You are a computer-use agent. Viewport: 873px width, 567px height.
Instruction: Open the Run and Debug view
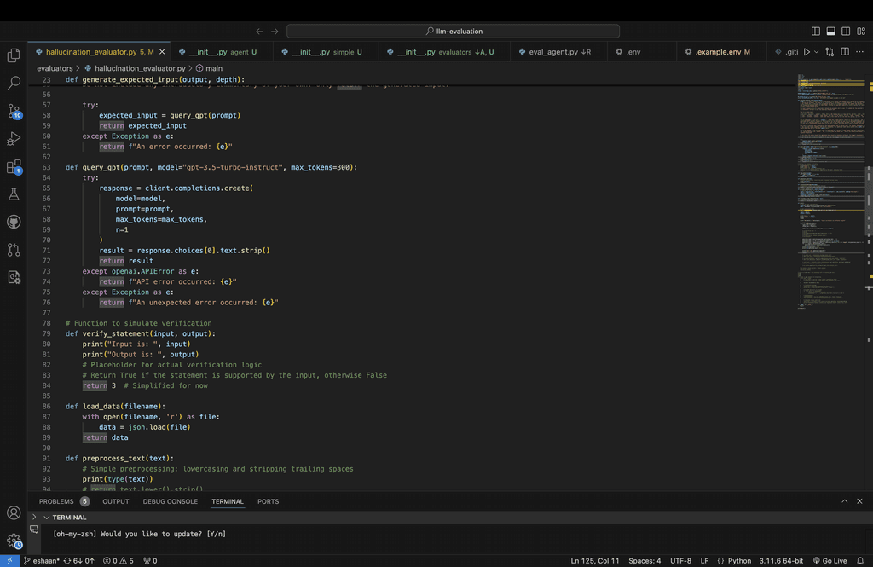click(x=14, y=139)
